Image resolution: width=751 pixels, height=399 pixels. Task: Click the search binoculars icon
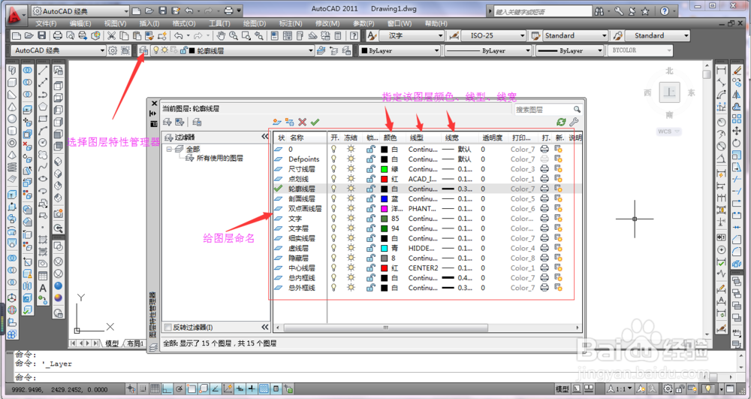click(599, 11)
